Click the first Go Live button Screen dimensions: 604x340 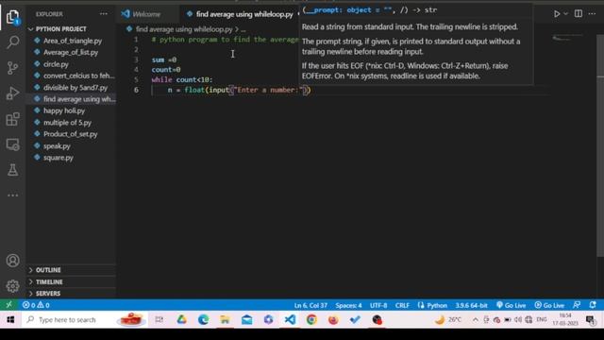pyautogui.click(x=512, y=305)
